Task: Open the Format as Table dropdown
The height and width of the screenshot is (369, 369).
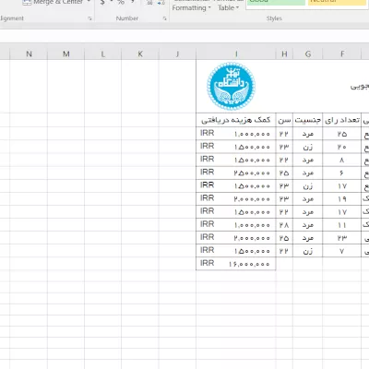Action: [x=228, y=6]
